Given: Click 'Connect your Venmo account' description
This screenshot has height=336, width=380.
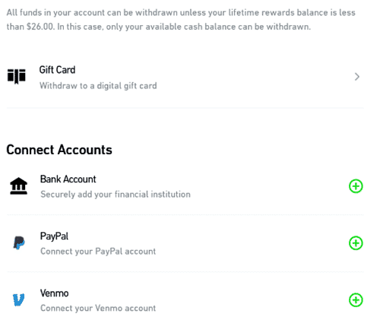Looking at the screenshot, I should coord(98,308).
